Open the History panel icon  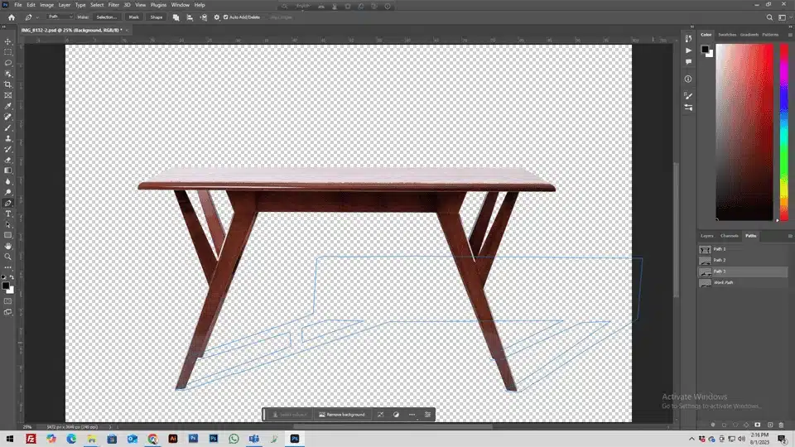click(688, 39)
